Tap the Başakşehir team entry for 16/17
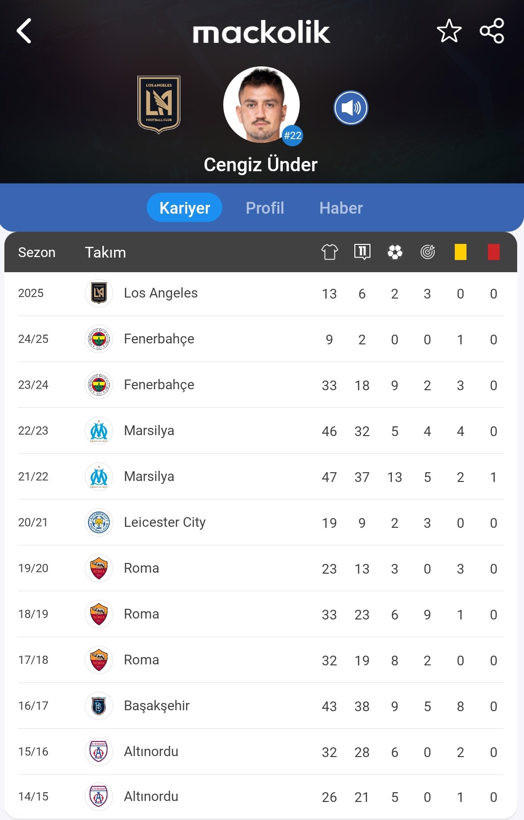 156,706
